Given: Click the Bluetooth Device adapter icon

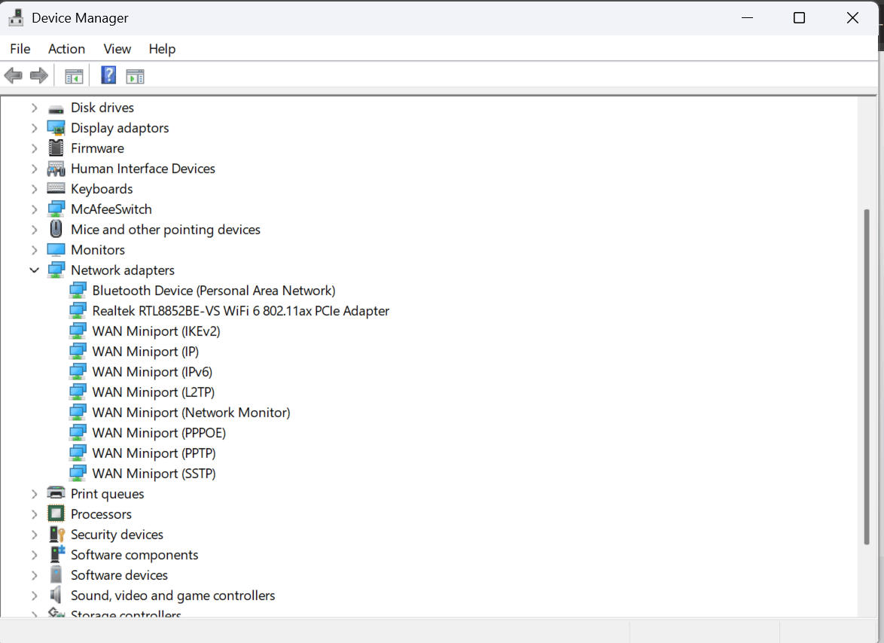Looking at the screenshot, I should 78,290.
